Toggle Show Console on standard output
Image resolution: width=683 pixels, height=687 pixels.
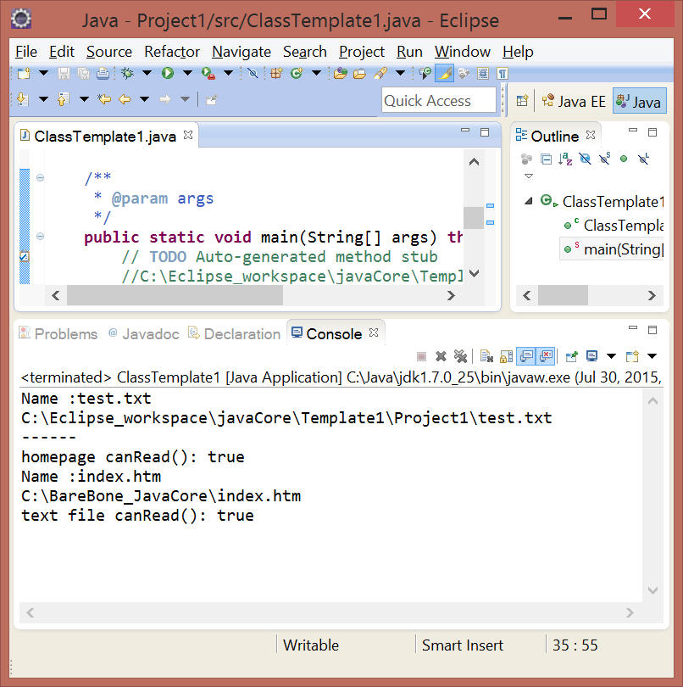point(526,356)
